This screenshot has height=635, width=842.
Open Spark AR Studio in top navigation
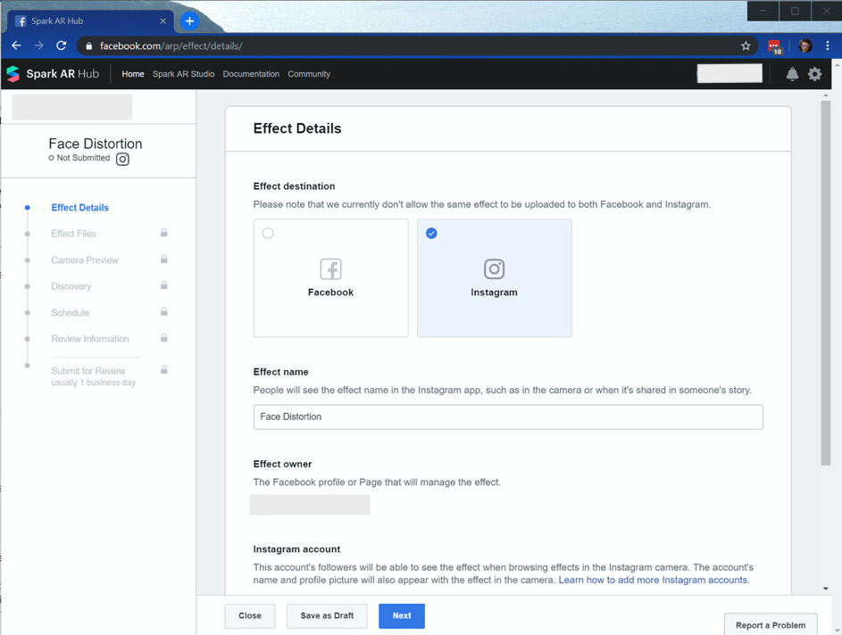(183, 74)
